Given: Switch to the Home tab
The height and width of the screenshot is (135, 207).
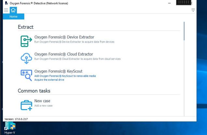Looking at the screenshot, I should click(13, 17).
